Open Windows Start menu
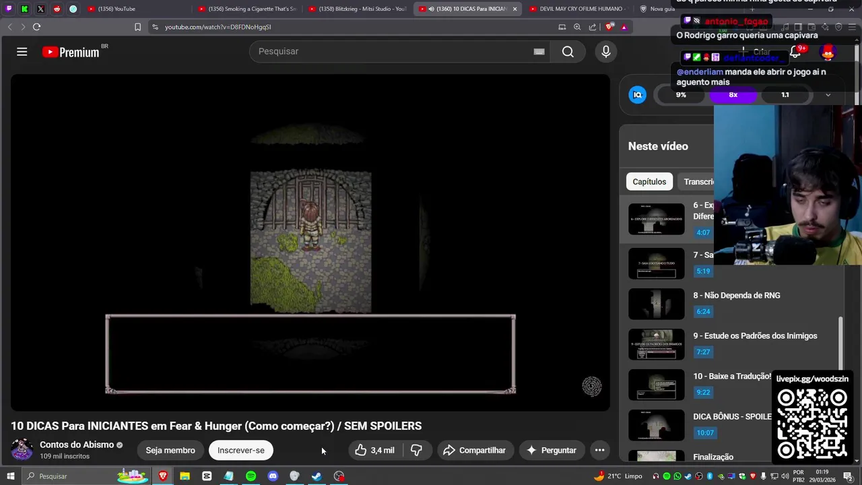The height and width of the screenshot is (485, 862). pos(10,476)
